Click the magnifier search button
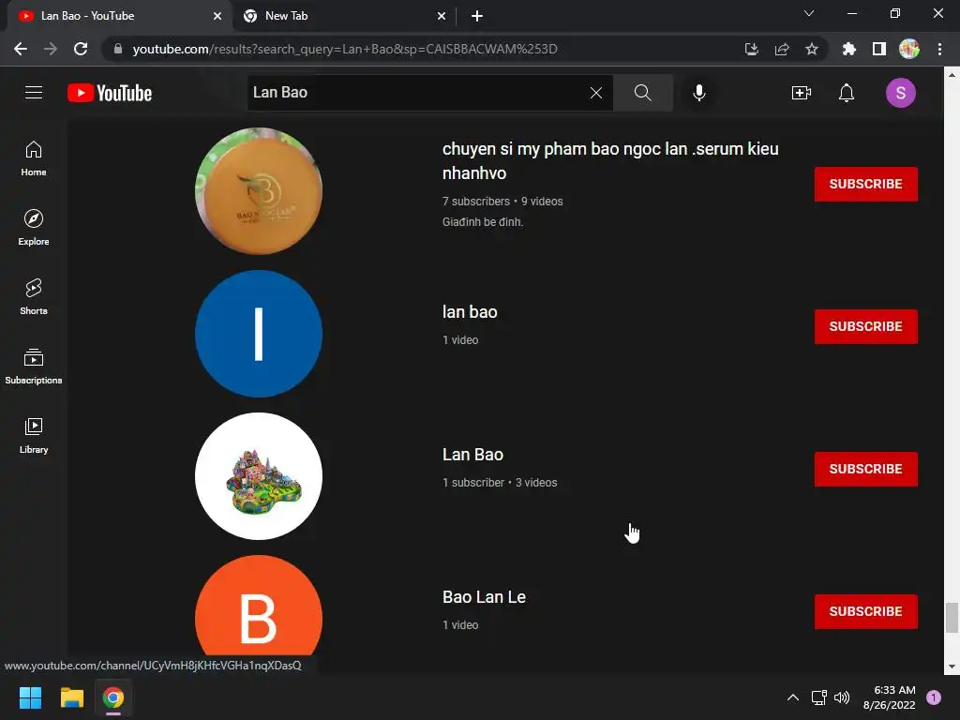Viewport: 960px width, 720px height. click(x=643, y=93)
